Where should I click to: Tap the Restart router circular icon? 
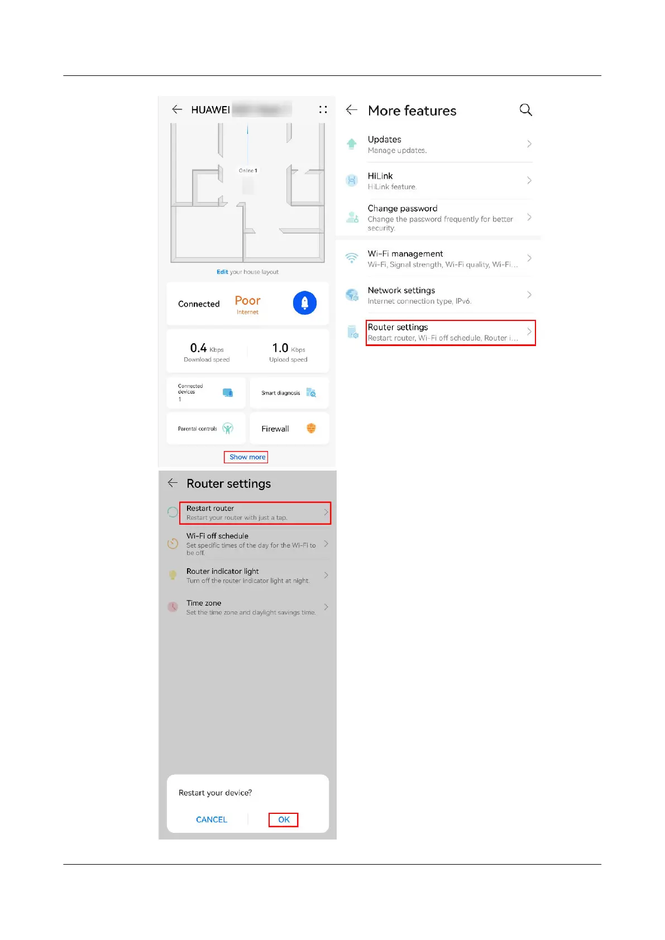173,512
